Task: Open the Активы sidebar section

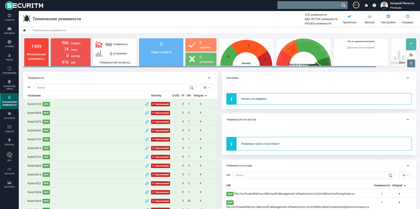Action: (9, 44)
